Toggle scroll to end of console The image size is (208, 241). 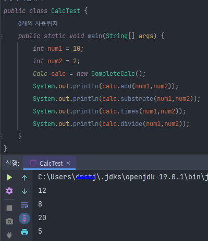click(x=25, y=219)
